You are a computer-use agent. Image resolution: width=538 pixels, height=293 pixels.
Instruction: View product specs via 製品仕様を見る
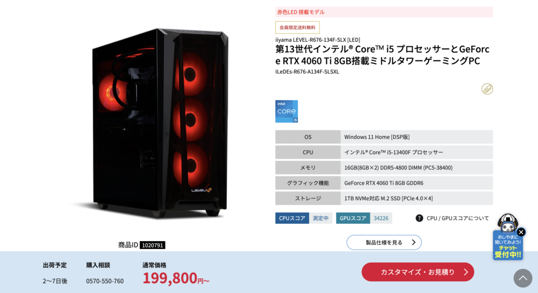tap(384, 242)
